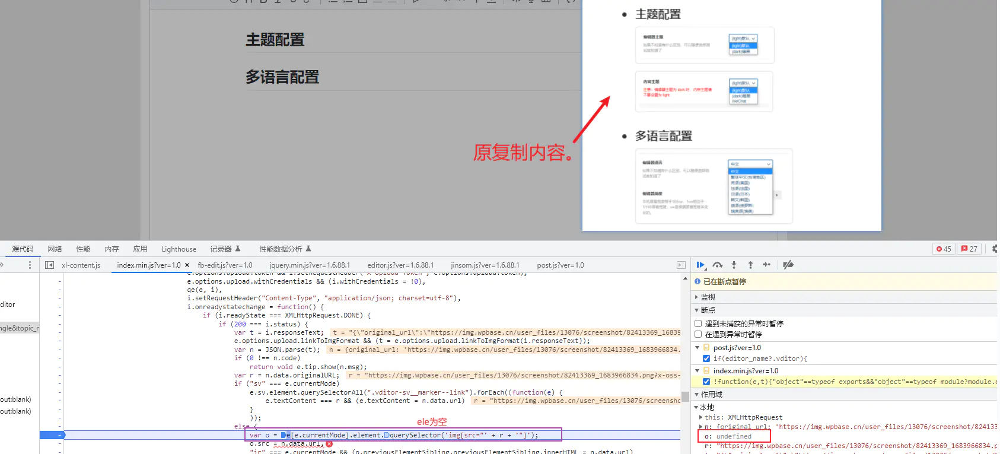The height and width of the screenshot is (454, 1000).
Task: Open the 性能数据分析 panel tab
Action: pyautogui.click(x=285, y=249)
